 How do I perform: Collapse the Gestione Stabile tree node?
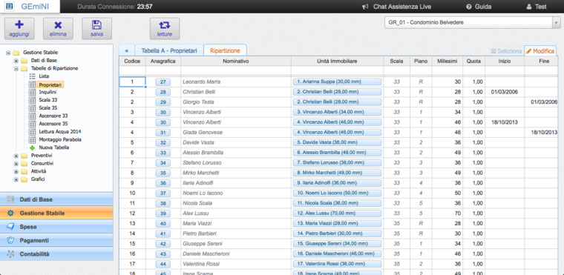[x=8, y=53]
